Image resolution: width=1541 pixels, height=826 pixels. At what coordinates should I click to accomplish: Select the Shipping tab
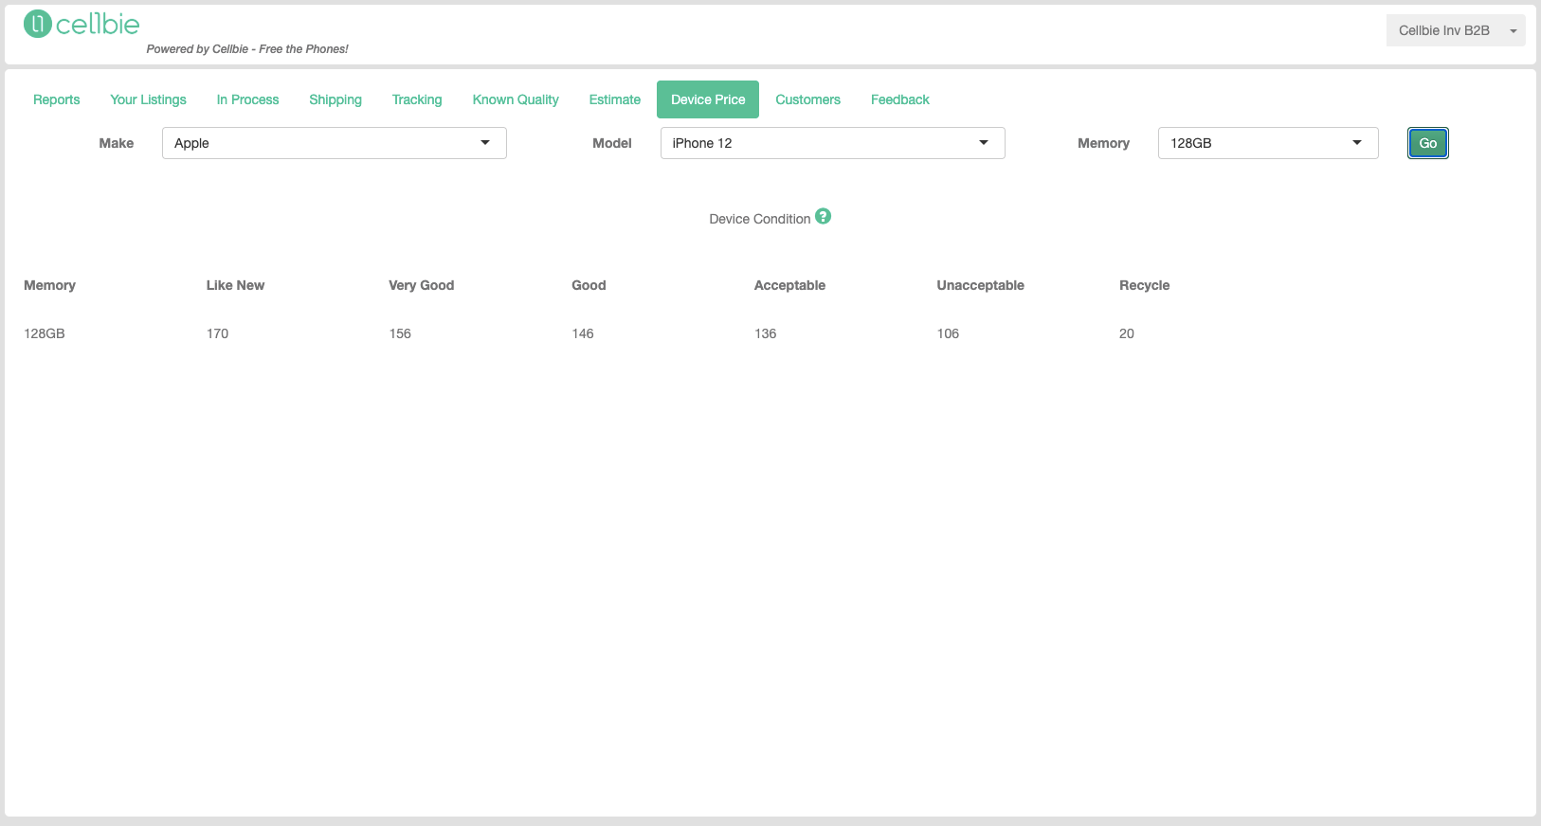tap(335, 99)
